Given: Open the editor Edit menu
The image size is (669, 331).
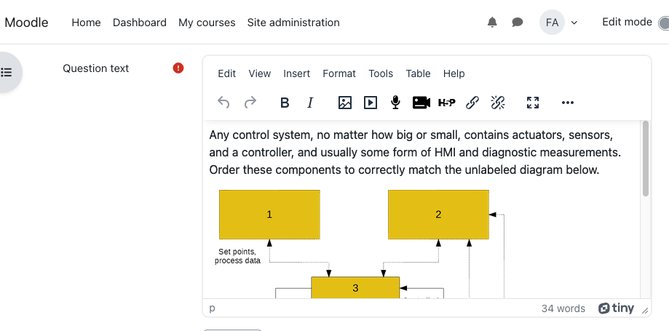Looking at the screenshot, I should click(226, 73).
